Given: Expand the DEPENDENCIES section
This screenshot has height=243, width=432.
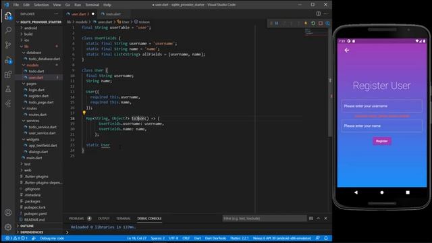Looking at the screenshot, I should 32,232.
